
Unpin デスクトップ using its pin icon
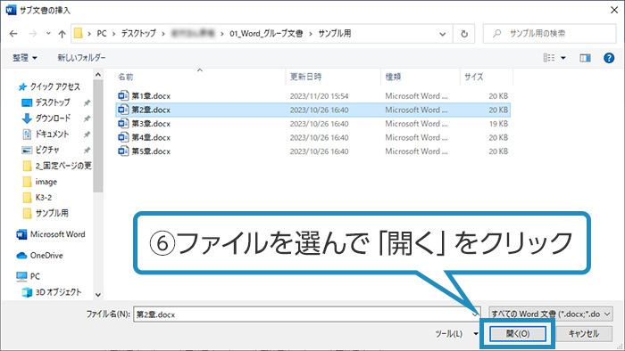click(x=87, y=103)
